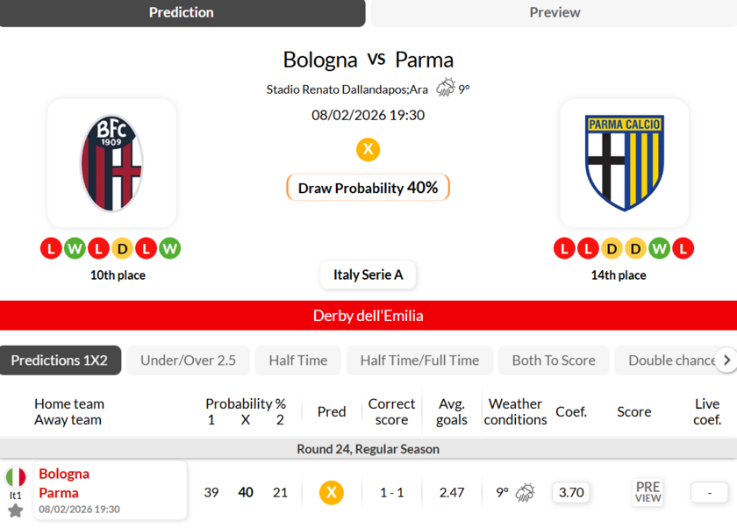This screenshot has width=737, height=528.
Task: Click the rain cloud icon in weather column
Action: [x=526, y=492]
